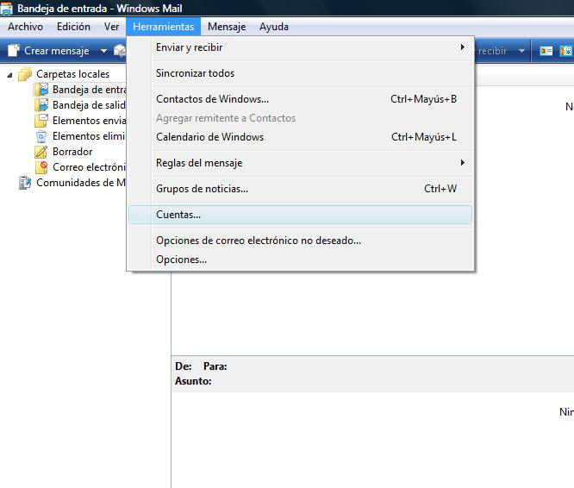Open dropdown arrow next to recibir button
The height and width of the screenshot is (488, 574).
pos(522,51)
